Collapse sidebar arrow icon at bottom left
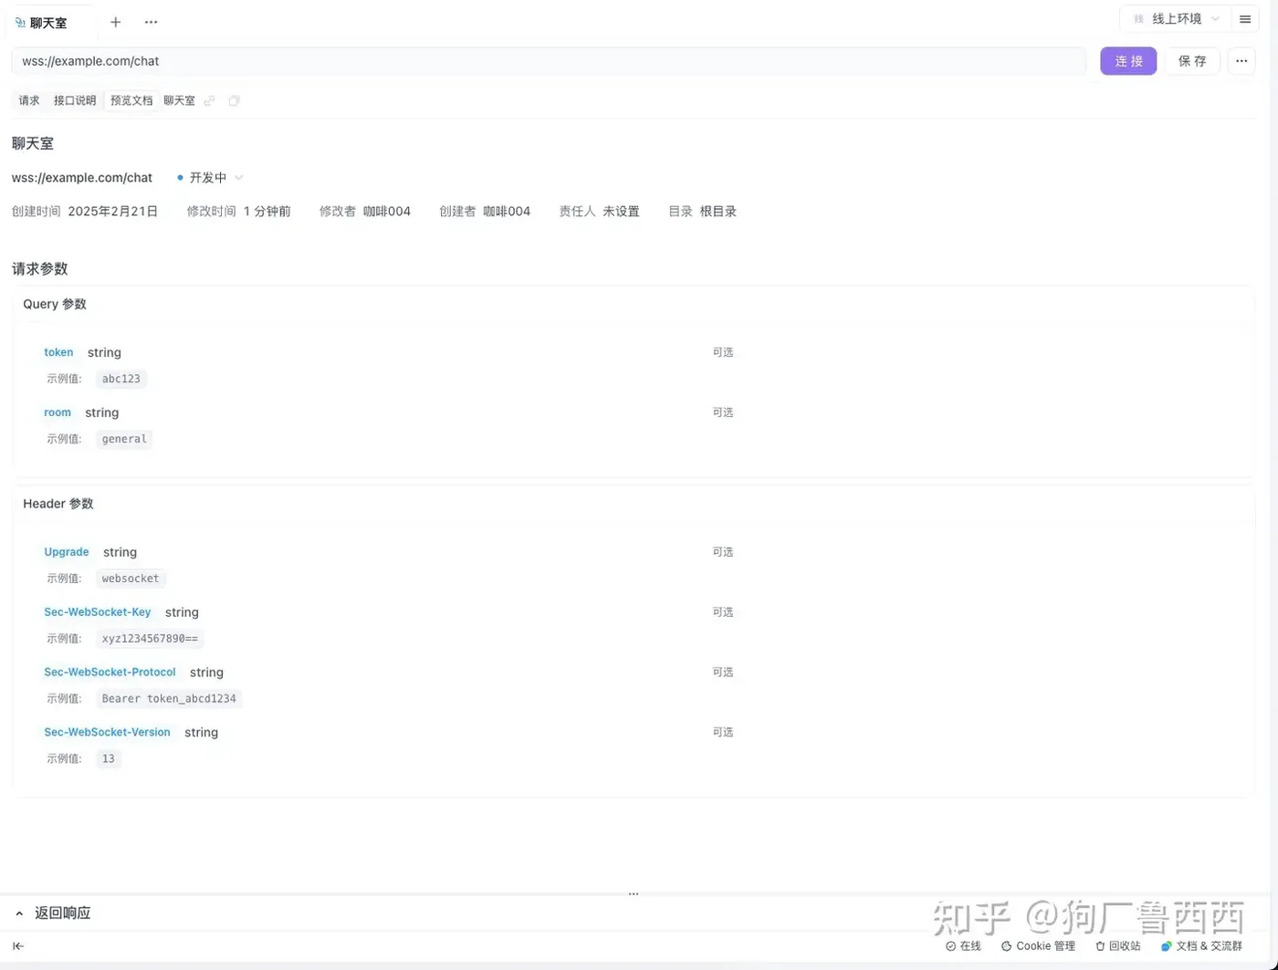 click(18, 946)
